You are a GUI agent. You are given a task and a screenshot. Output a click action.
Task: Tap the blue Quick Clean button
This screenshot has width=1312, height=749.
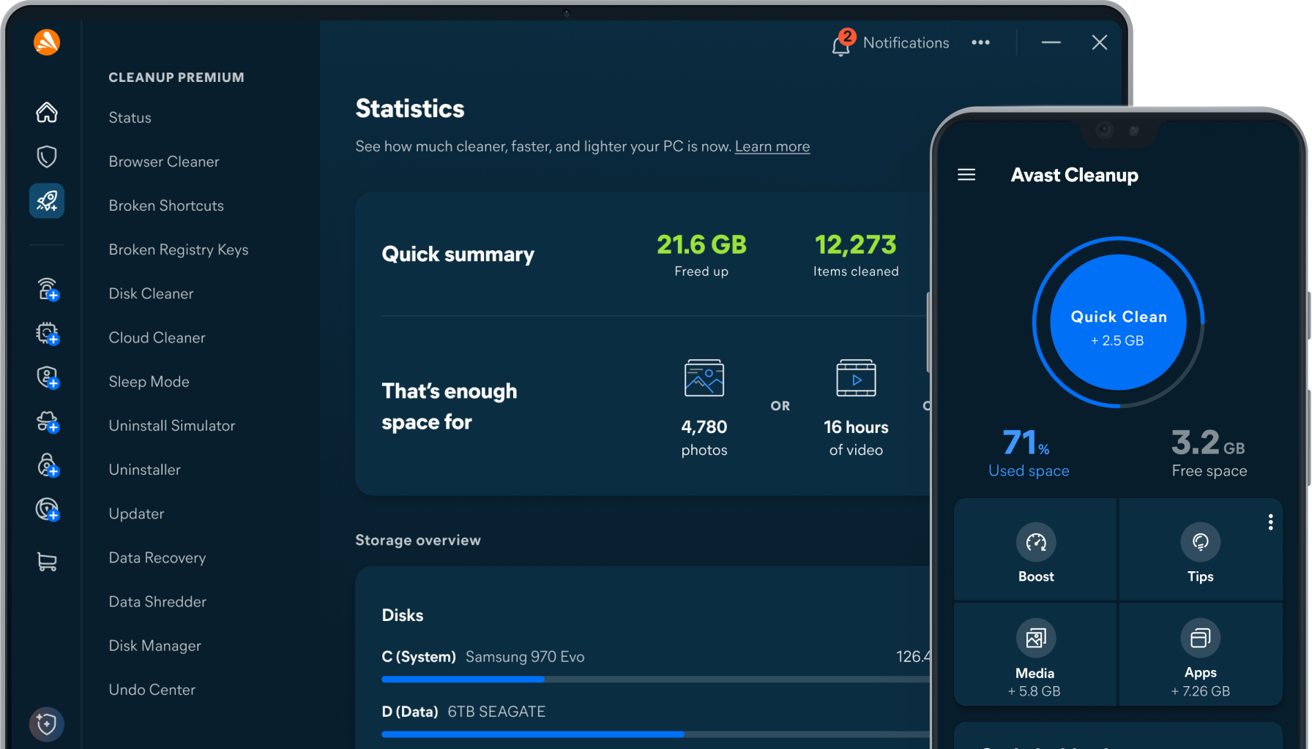1118,322
